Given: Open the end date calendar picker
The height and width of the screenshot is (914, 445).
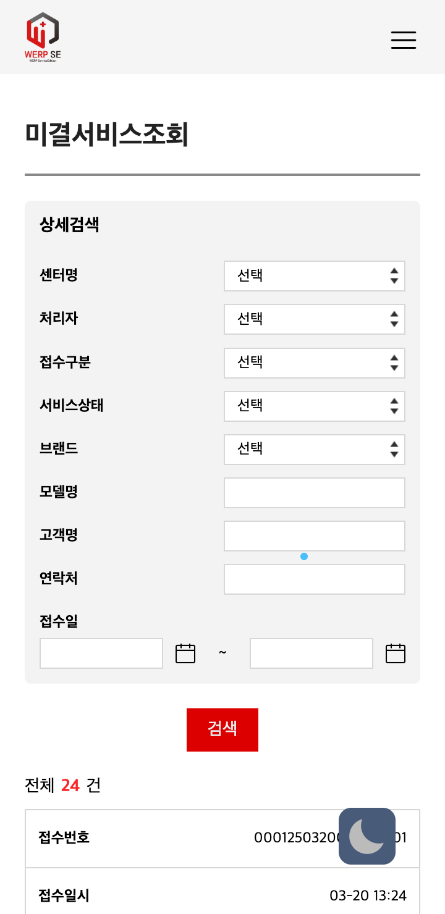Looking at the screenshot, I should [396, 653].
